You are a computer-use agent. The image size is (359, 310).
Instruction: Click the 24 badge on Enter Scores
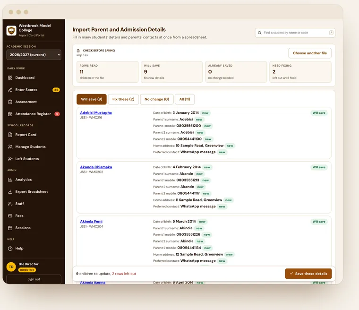56,90
